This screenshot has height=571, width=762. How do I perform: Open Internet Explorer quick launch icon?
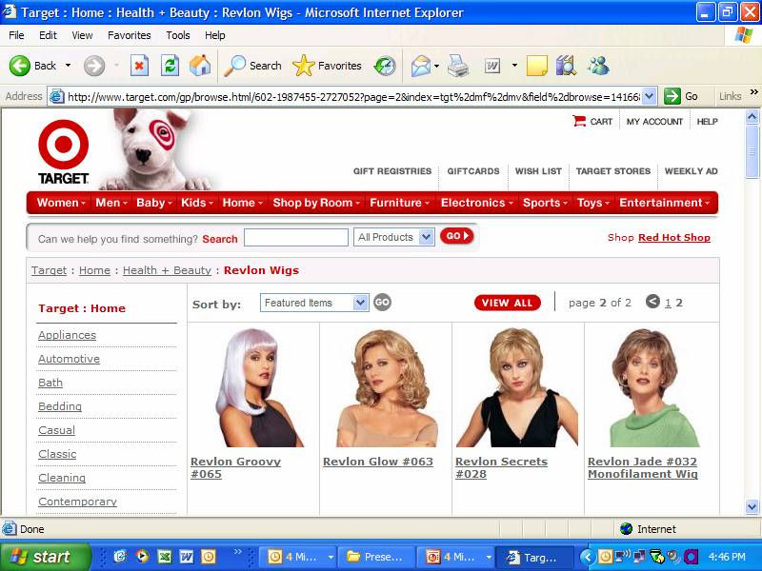(x=120, y=556)
